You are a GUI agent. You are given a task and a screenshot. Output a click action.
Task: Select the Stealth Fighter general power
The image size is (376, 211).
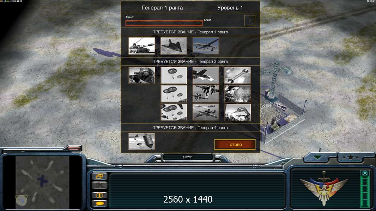coord(174,46)
